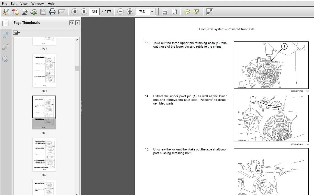
Task: Click the step 15 illustration MDM876A
Action: 271,171
